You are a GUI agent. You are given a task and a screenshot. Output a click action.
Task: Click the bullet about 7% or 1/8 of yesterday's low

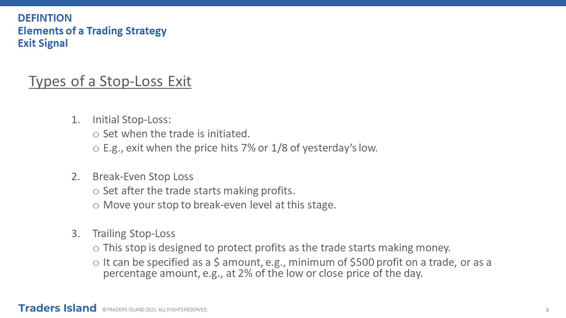(x=241, y=148)
